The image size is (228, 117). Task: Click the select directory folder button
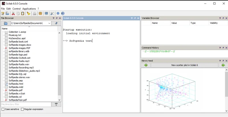(x=6, y=23)
